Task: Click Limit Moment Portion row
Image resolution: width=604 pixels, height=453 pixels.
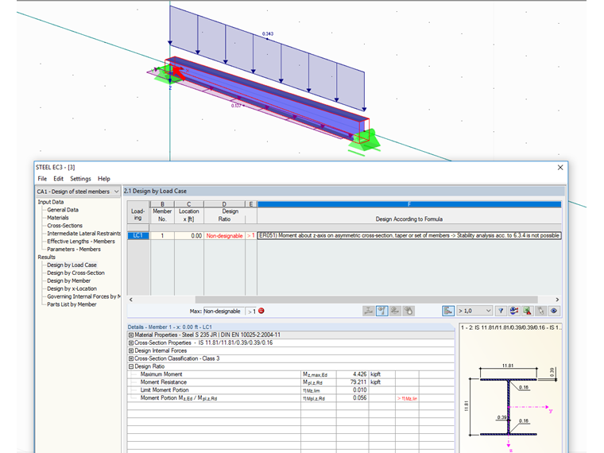Action: tap(291, 390)
